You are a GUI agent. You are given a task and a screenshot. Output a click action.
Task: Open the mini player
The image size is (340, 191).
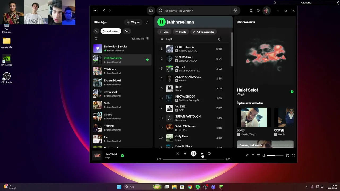pyautogui.click(x=288, y=156)
